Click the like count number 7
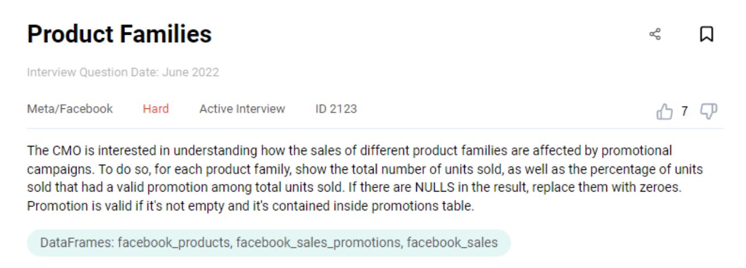The height and width of the screenshot is (268, 746). click(x=685, y=111)
